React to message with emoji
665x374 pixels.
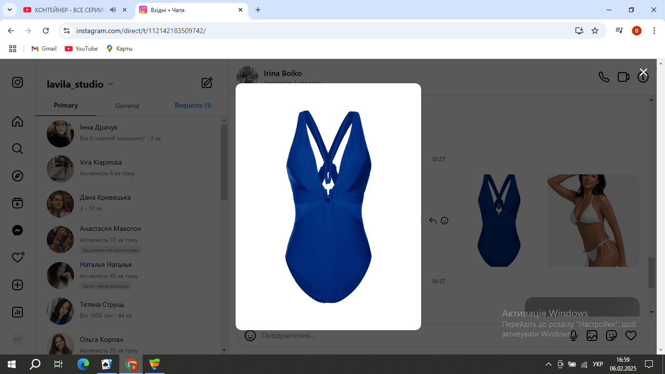444,221
